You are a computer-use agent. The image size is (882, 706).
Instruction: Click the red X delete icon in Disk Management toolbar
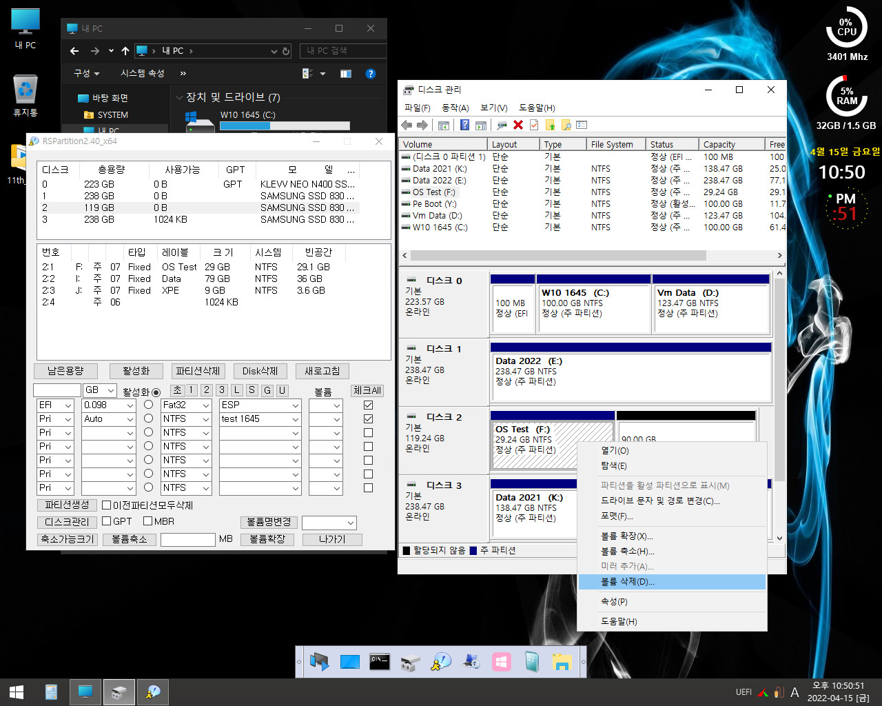point(518,125)
